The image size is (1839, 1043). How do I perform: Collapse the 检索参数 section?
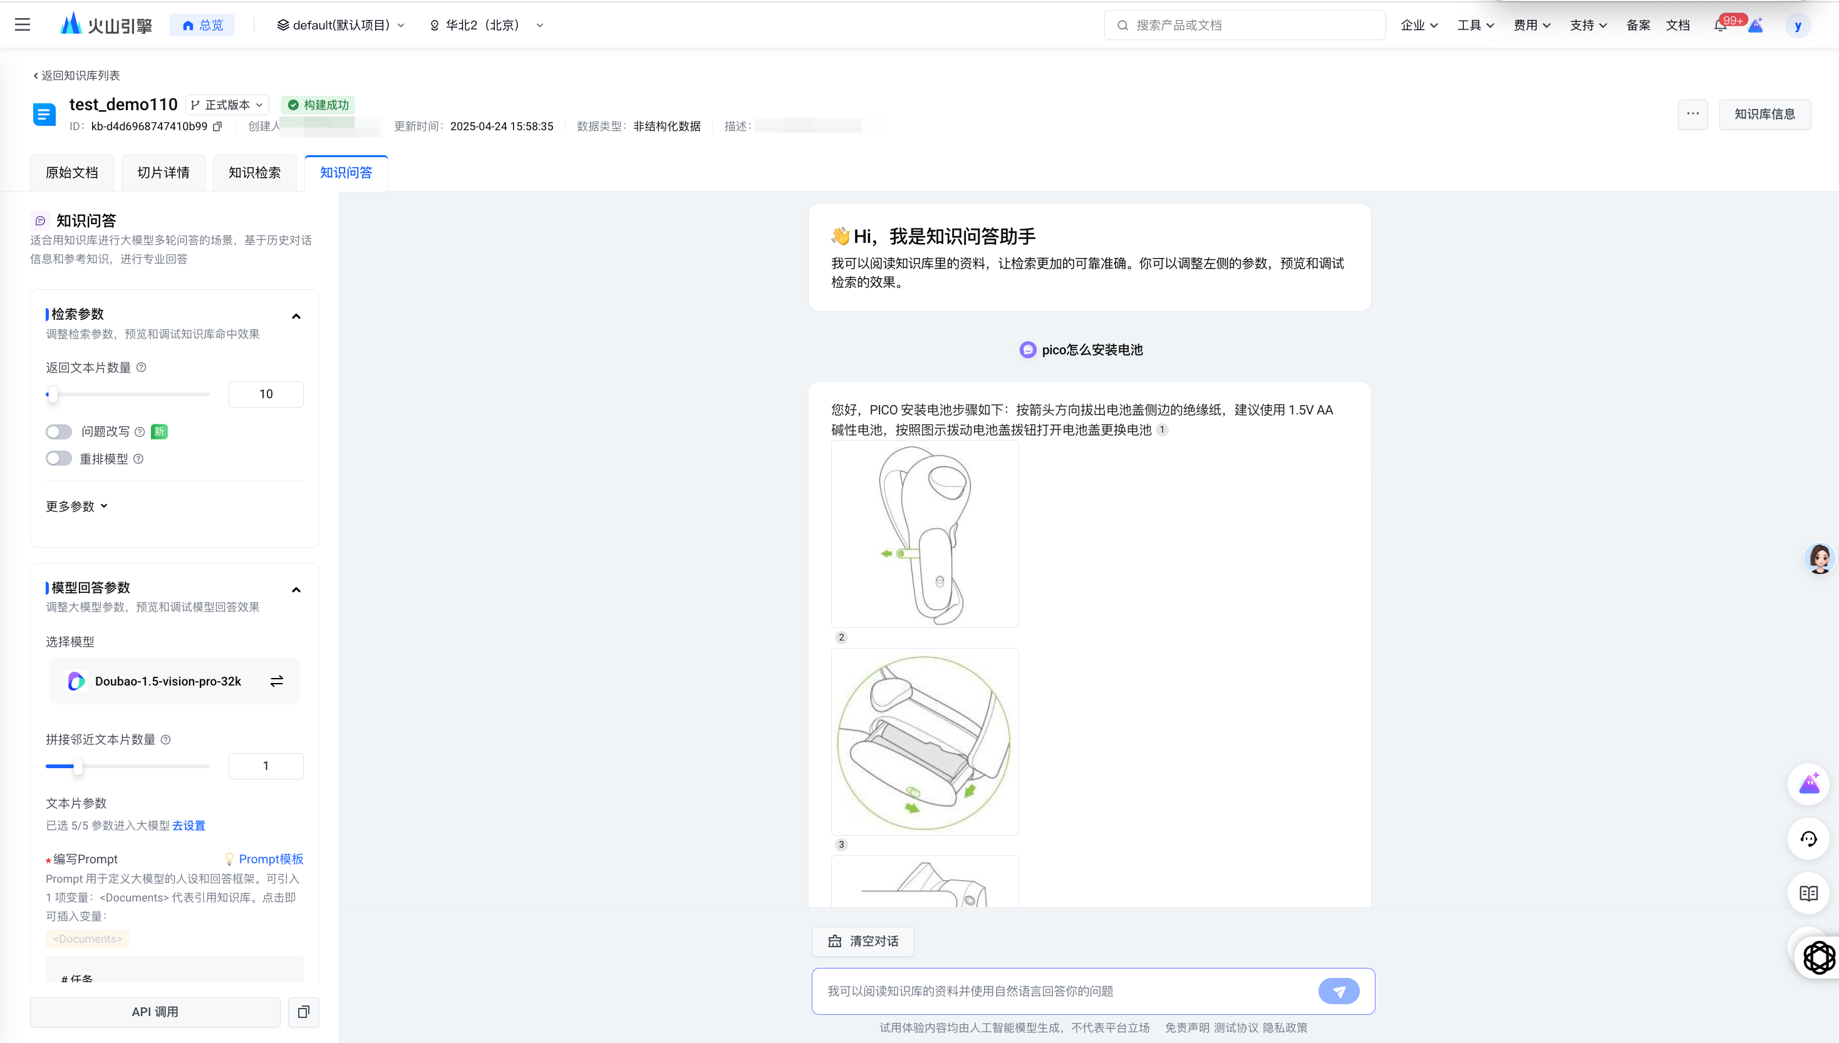[x=296, y=316]
